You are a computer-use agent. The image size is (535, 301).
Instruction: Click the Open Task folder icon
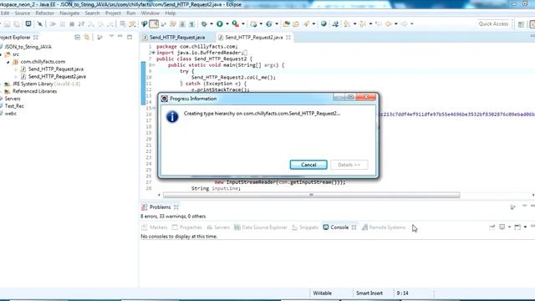(x=296, y=24)
